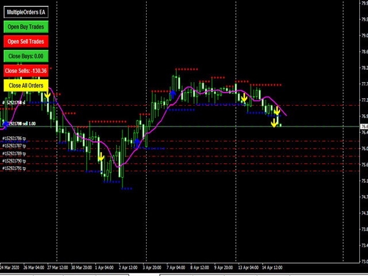This screenshot has height=276, width=368.
Task: Click the 9 Apr 20:00 time axis label
Action: [x=224, y=267]
